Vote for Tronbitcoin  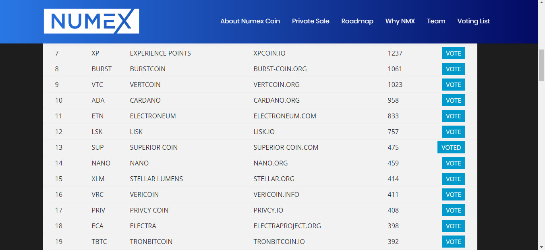click(x=454, y=242)
